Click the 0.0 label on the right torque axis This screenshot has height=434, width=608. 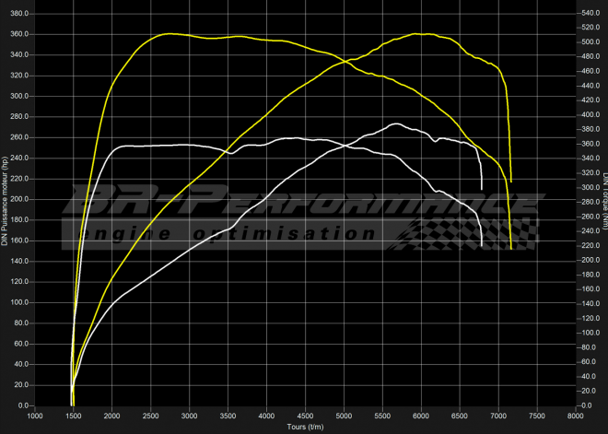coord(585,405)
